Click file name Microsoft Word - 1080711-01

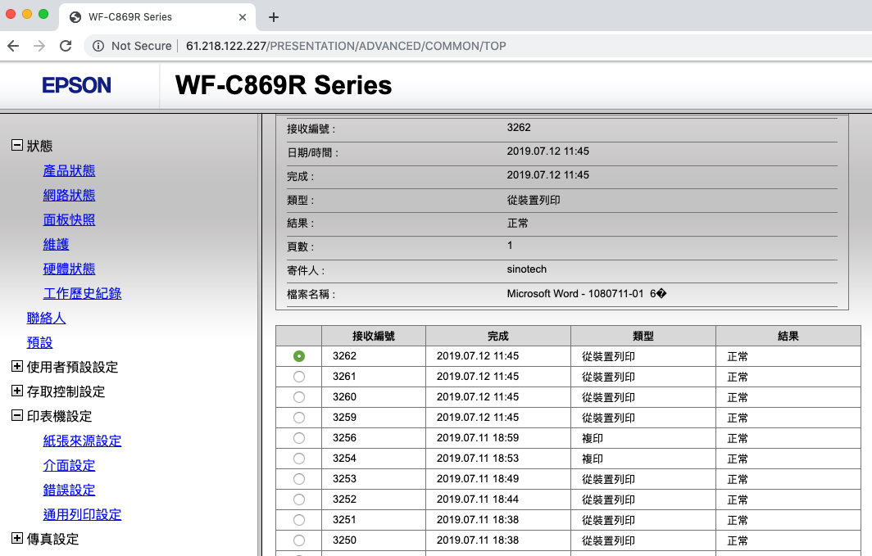(575, 294)
